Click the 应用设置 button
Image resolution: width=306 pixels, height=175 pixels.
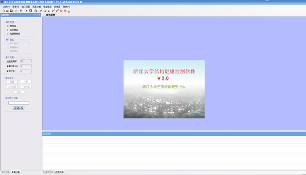(12, 87)
